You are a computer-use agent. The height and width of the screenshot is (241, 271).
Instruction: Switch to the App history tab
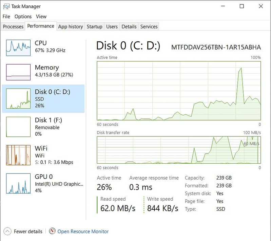(71, 26)
